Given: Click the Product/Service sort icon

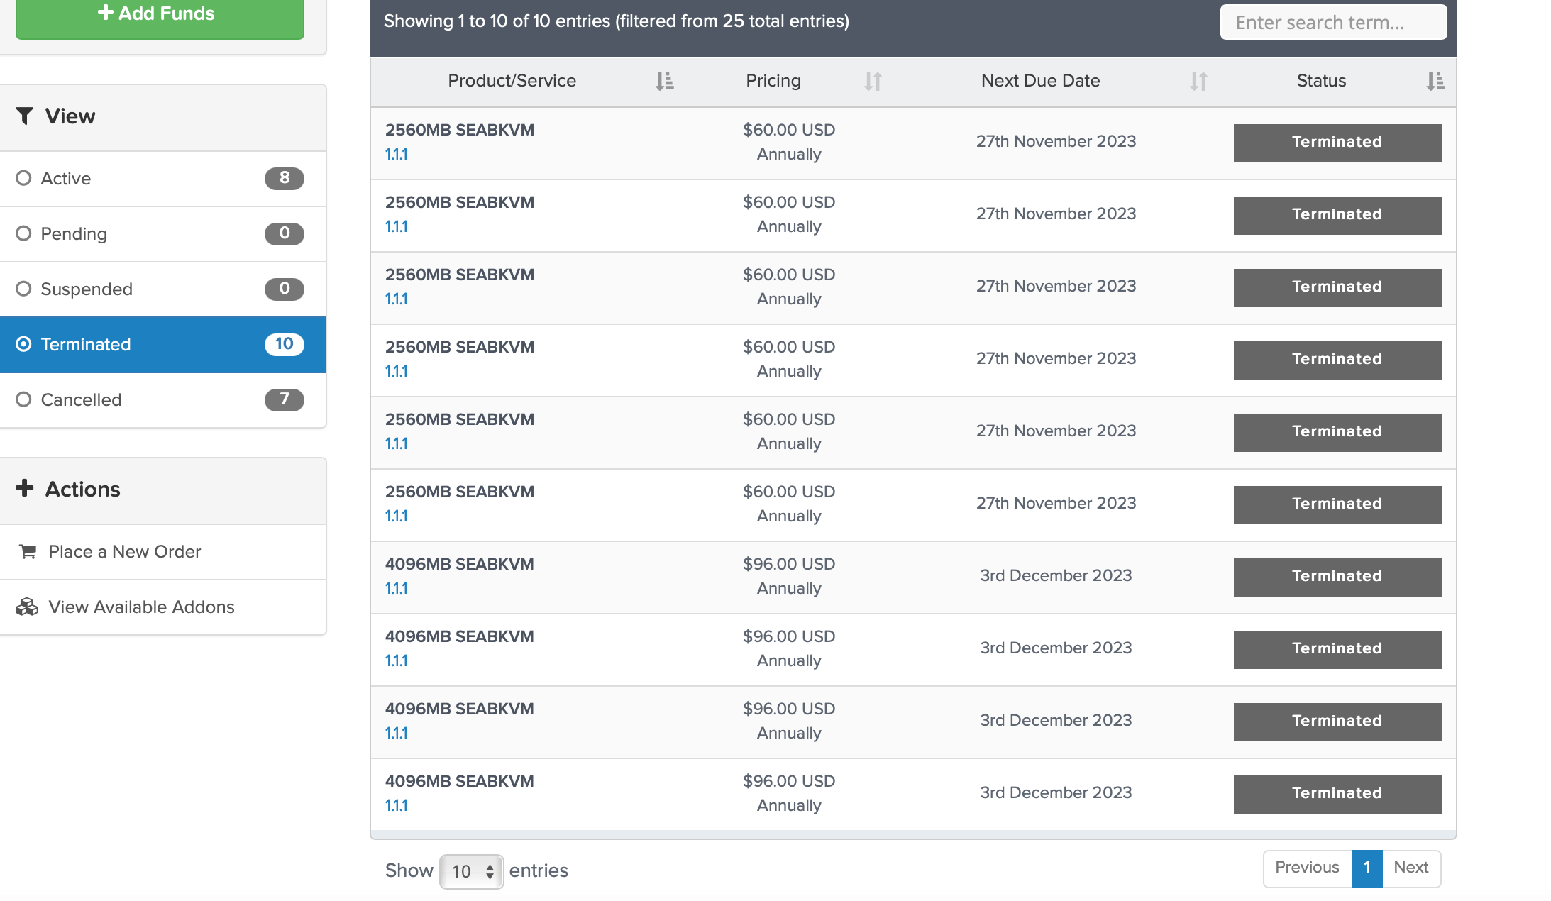Looking at the screenshot, I should coord(664,82).
